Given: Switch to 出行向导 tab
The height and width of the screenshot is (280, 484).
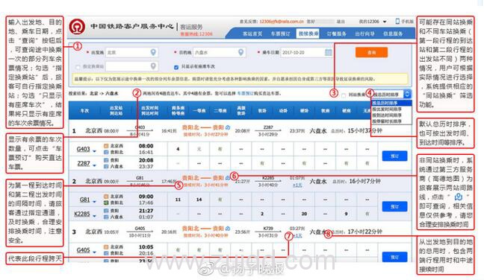Looking at the screenshot, I should coord(364,34).
